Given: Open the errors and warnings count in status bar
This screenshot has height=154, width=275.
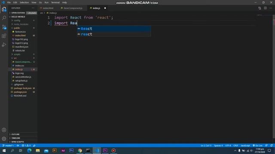Looking at the screenshot, I should click(x=26, y=145).
